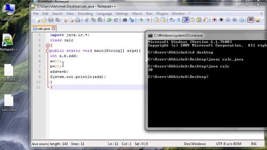This screenshot has height=150, width=267.
Task: Click 'System.out.println(add);' code line
Action: (78, 77)
